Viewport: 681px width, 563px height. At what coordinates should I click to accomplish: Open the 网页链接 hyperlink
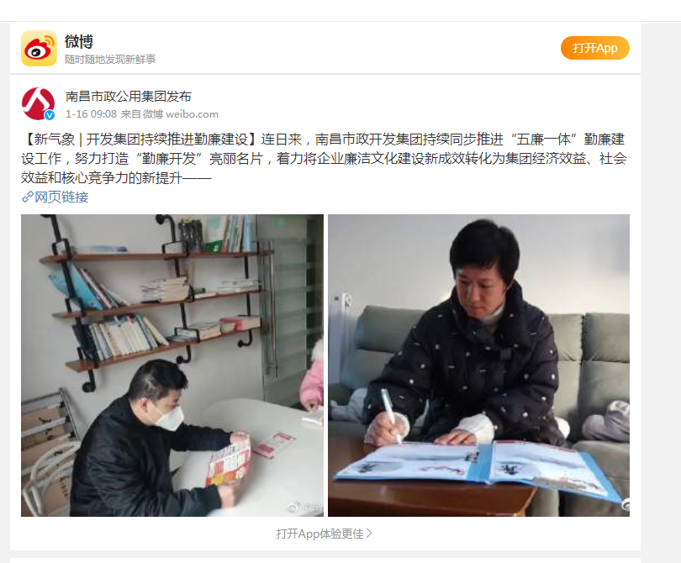tap(61, 197)
